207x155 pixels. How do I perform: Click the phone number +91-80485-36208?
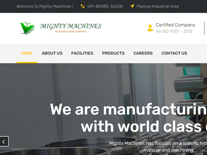click(105, 6)
